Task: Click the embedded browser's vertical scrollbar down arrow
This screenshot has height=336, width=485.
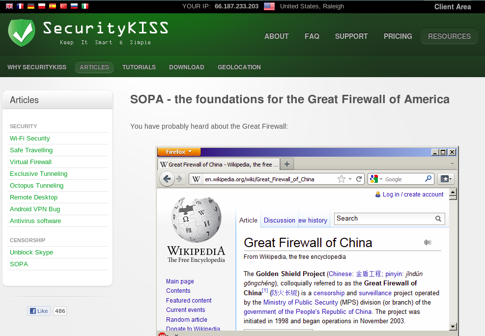Action: (x=453, y=326)
